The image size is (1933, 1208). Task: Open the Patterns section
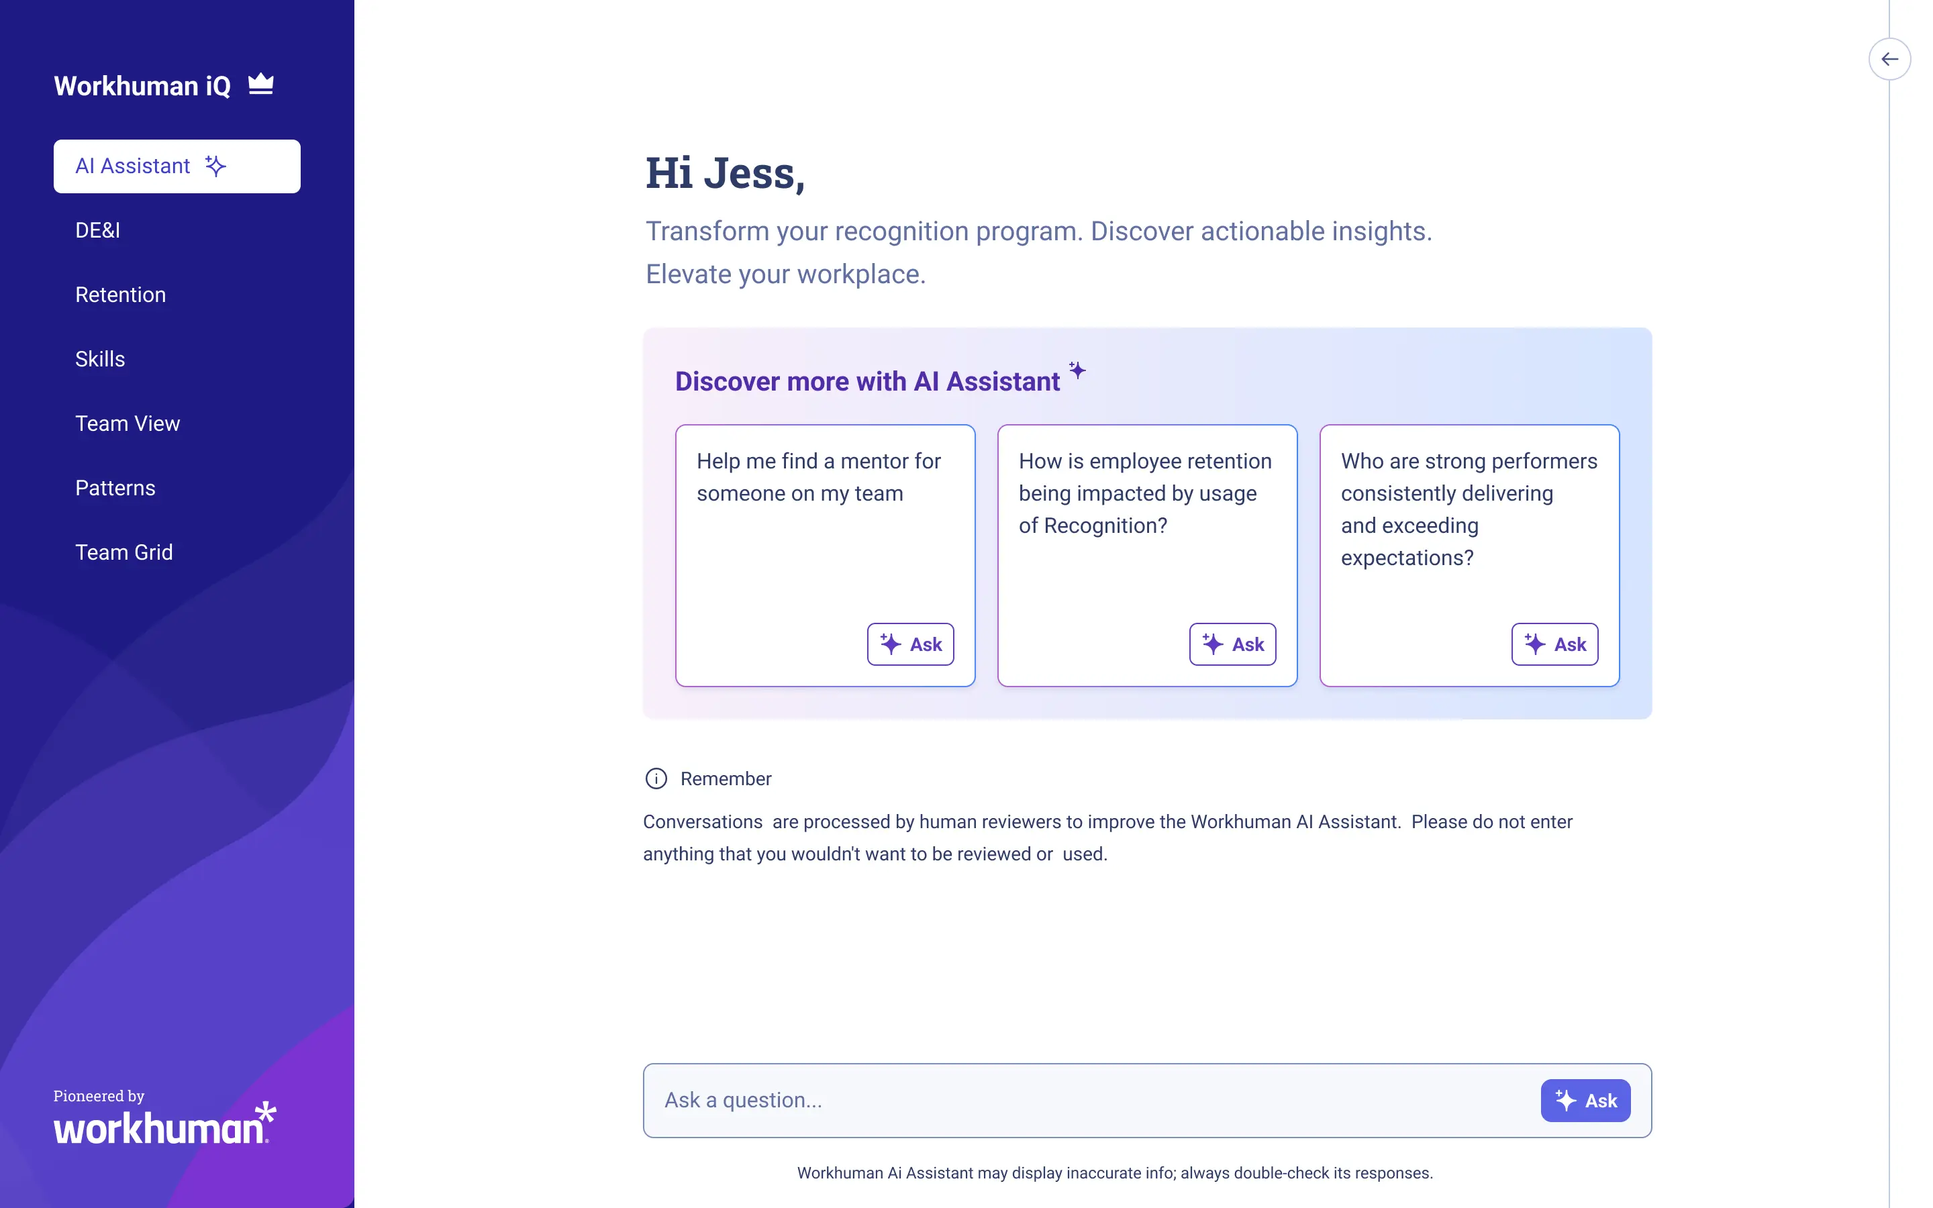[x=115, y=487]
